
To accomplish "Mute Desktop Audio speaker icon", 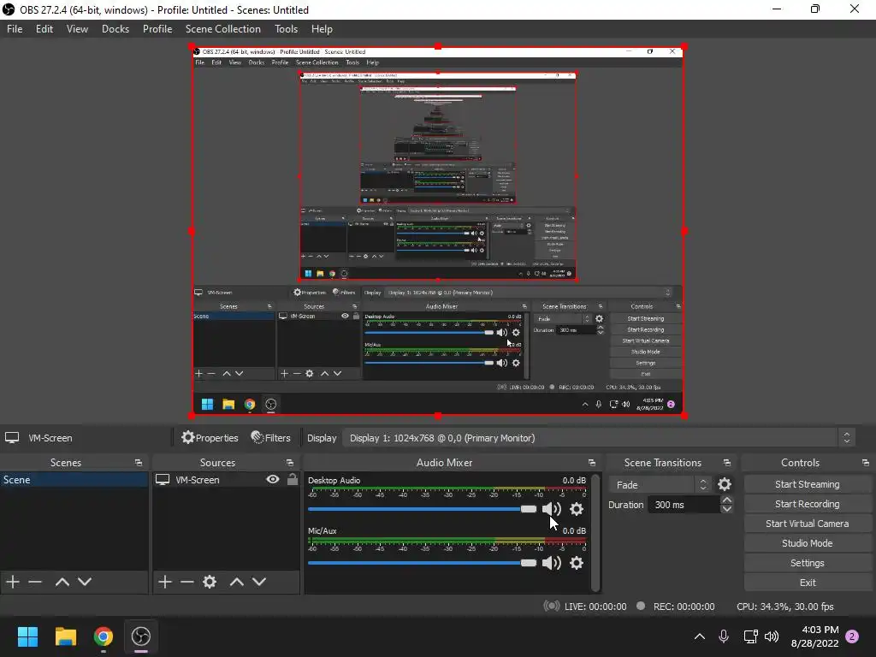I will (552, 509).
